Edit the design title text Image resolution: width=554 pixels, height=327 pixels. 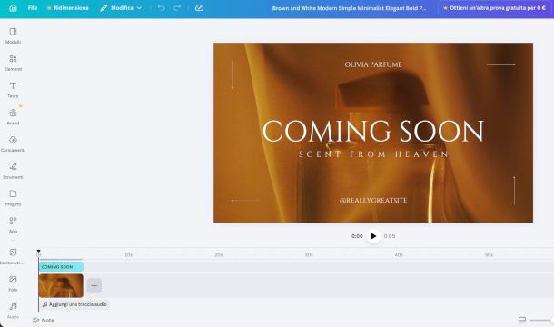click(349, 8)
